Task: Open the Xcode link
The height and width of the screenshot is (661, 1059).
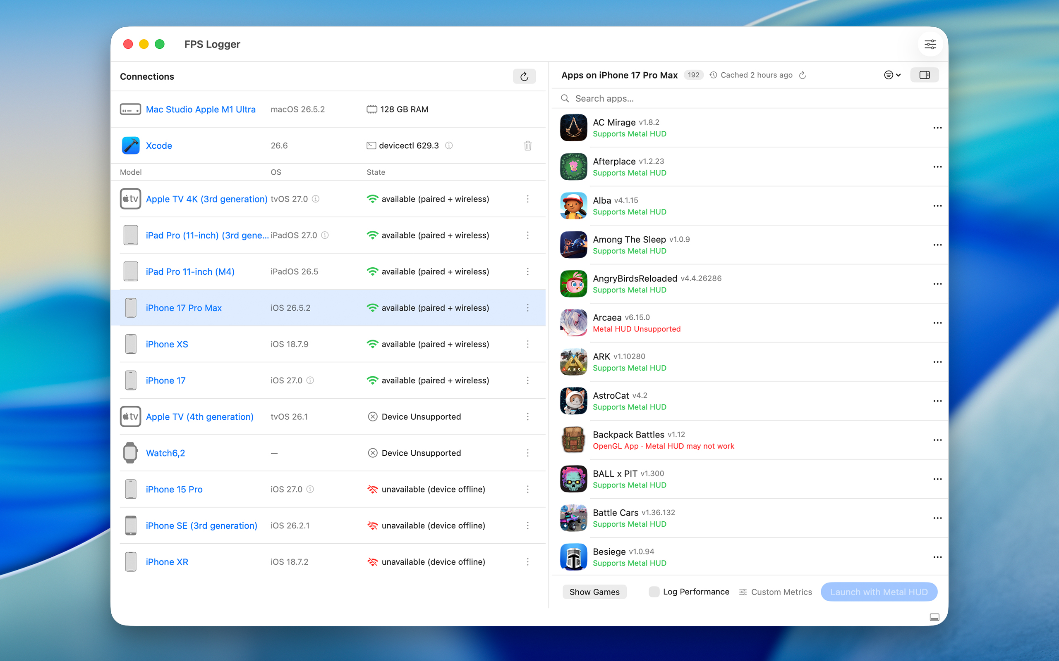Action: pos(159,145)
